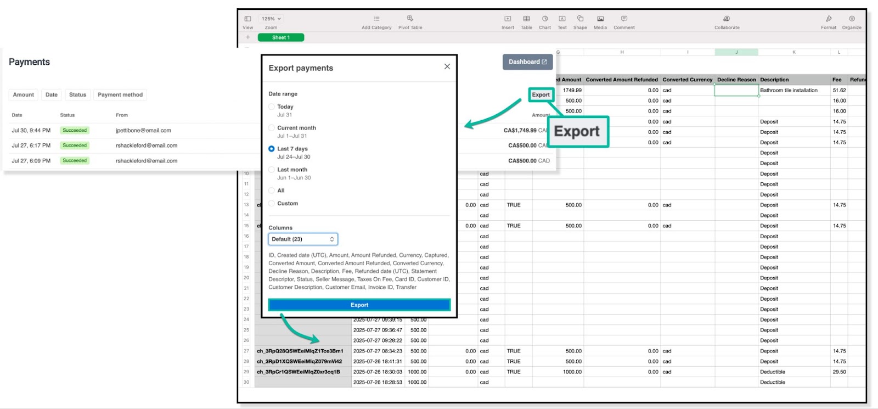Expand the 125% zoom dropdown

click(x=271, y=19)
